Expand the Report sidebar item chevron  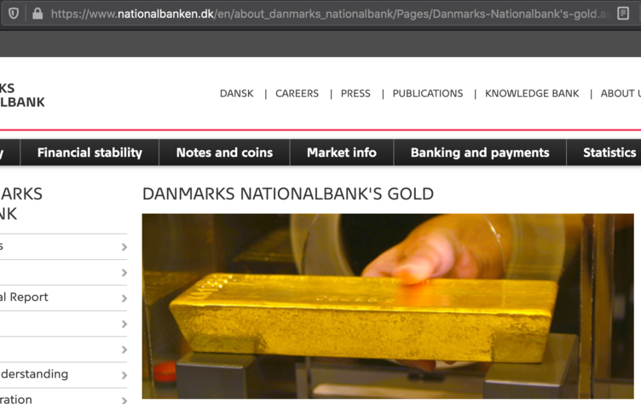coord(124,298)
